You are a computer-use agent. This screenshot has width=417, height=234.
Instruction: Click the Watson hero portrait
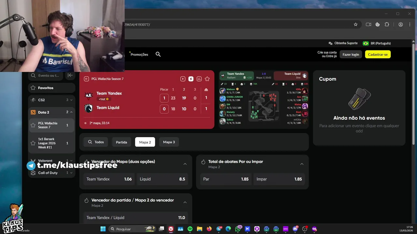(223, 91)
